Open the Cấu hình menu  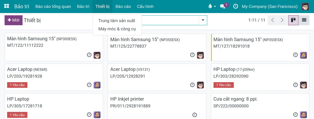[145, 7]
